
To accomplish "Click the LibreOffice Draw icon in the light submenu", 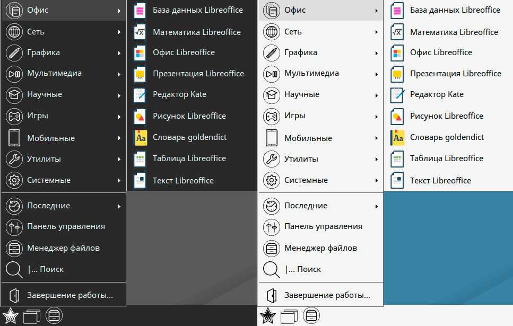I will (x=397, y=116).
